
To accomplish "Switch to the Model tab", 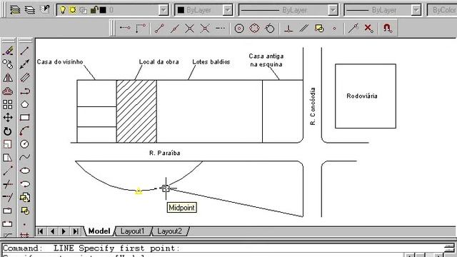I will pos(99,231).
